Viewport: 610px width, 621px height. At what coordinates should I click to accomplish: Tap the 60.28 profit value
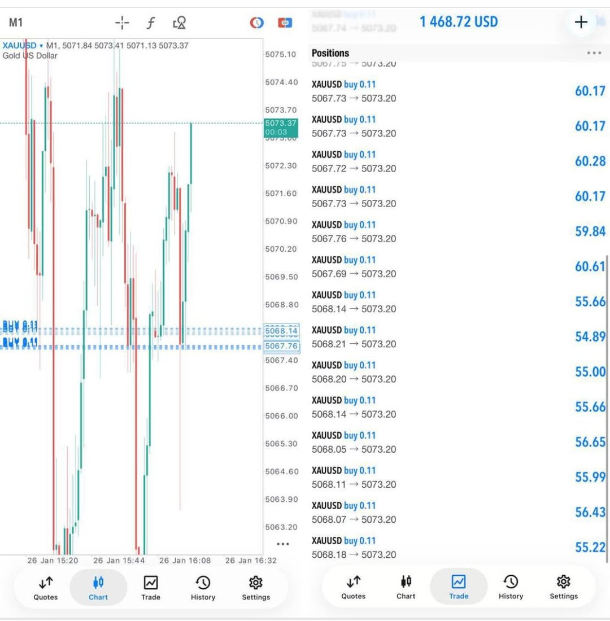tap(590, 161)
